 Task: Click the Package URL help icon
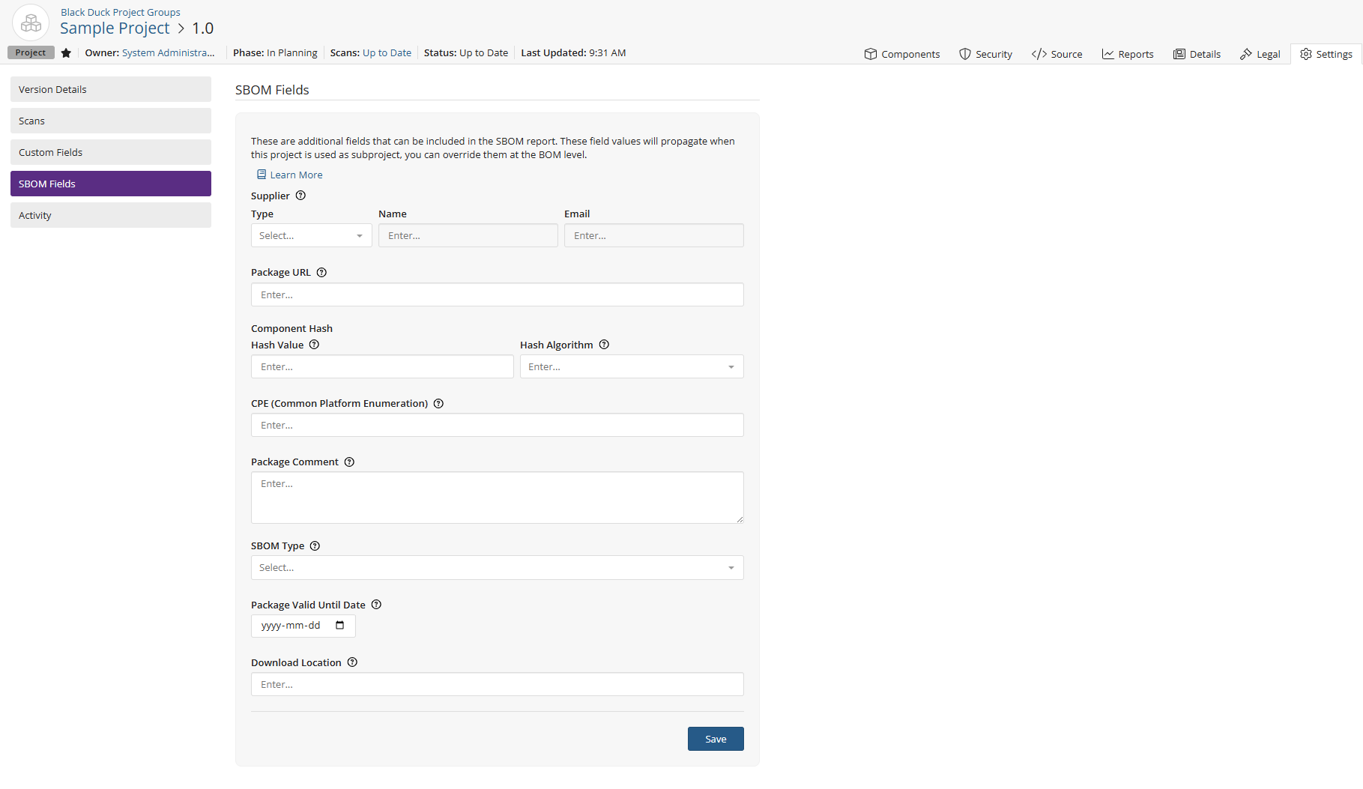[x=321, y=272]
